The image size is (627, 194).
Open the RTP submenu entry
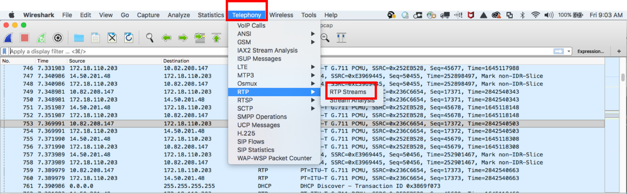click(274, 92)
